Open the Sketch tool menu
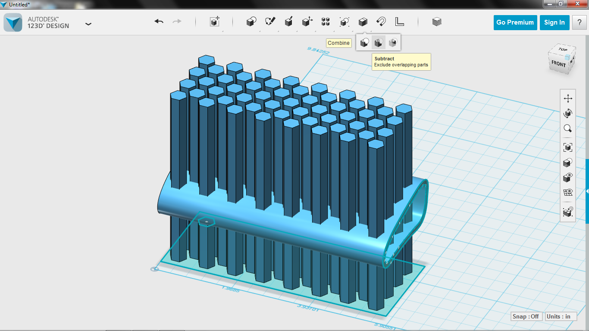 tap(270, 22)
